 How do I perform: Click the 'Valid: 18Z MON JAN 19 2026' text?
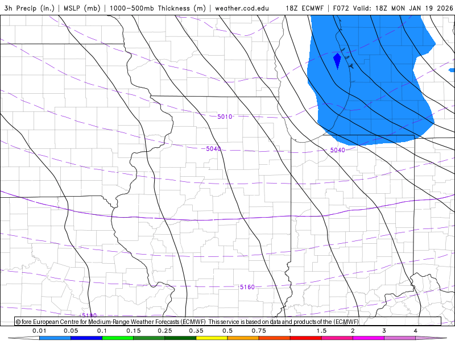(403, 8)
